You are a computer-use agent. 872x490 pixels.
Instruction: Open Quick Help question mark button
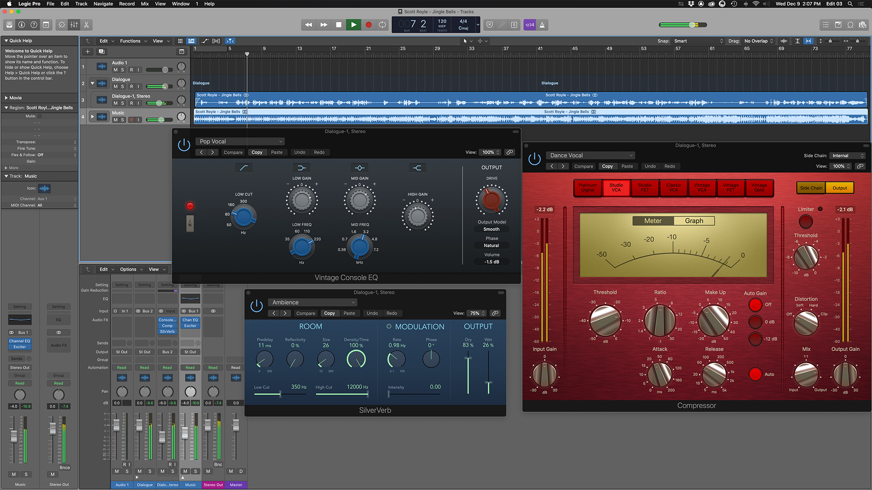[x=34, y=25]
